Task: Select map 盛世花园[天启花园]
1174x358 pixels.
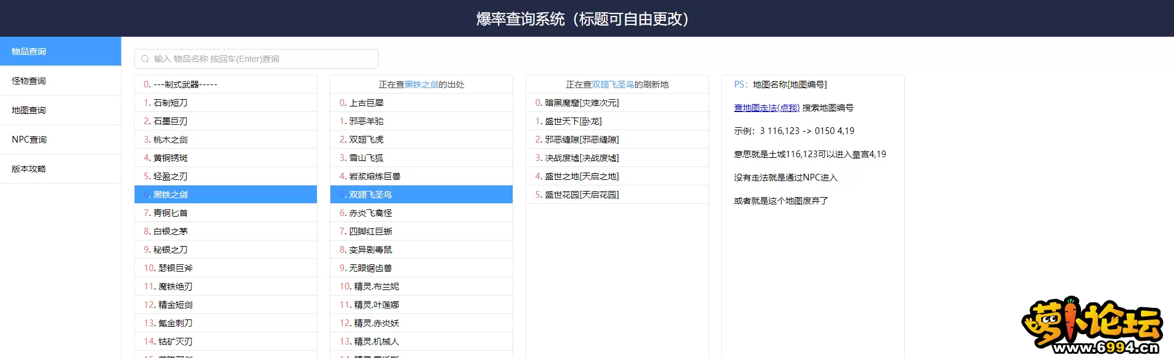Action: click(581, 195)
